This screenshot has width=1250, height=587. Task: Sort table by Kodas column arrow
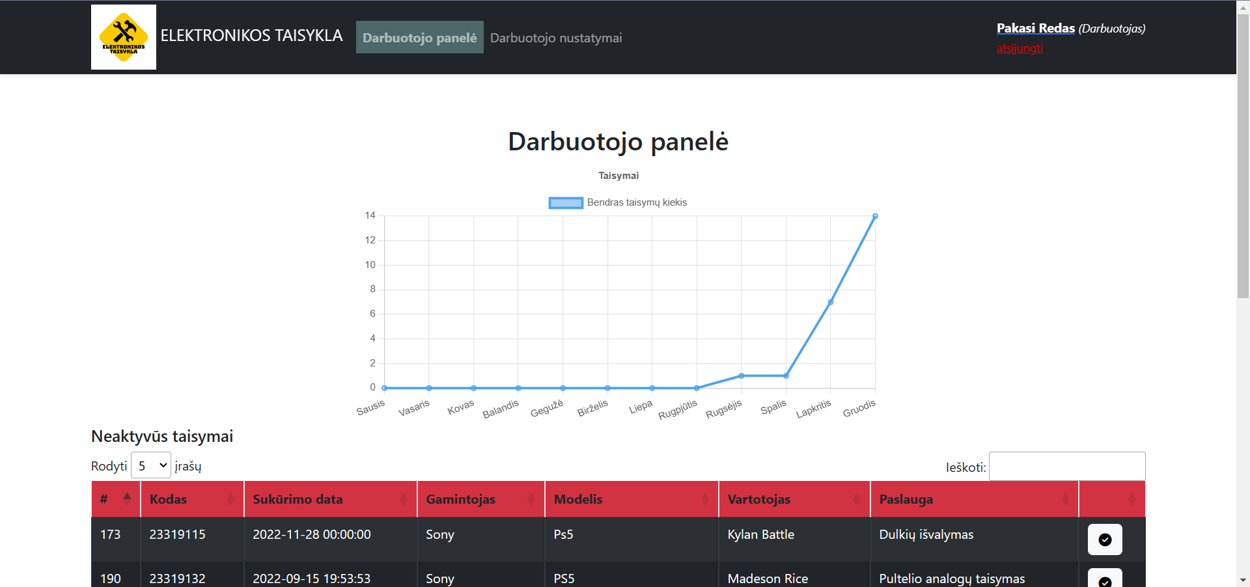pyautogui.click(x=230, y=499)
